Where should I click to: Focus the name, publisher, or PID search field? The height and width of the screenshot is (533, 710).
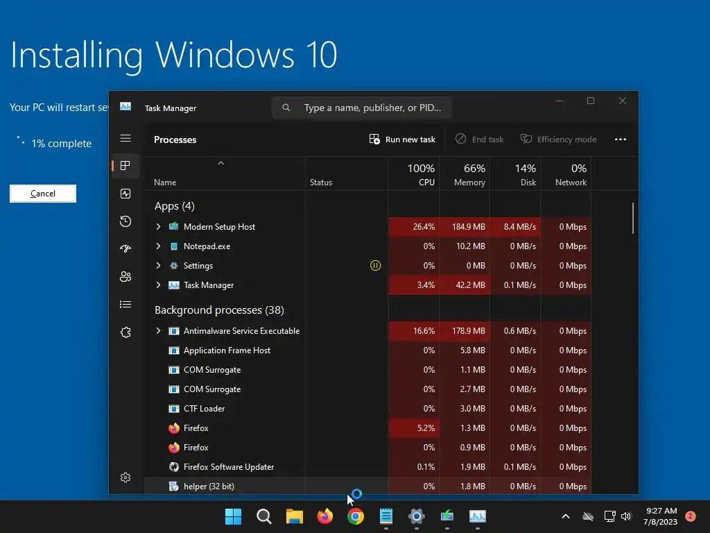pyautogui.click(x=362, y=108)
